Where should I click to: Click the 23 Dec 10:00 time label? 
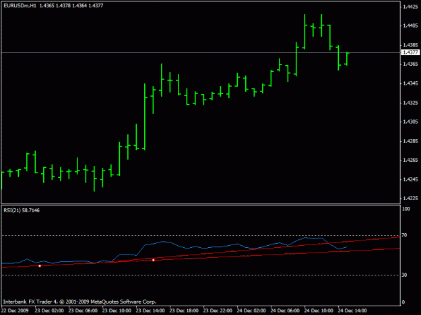coord(117,310)
